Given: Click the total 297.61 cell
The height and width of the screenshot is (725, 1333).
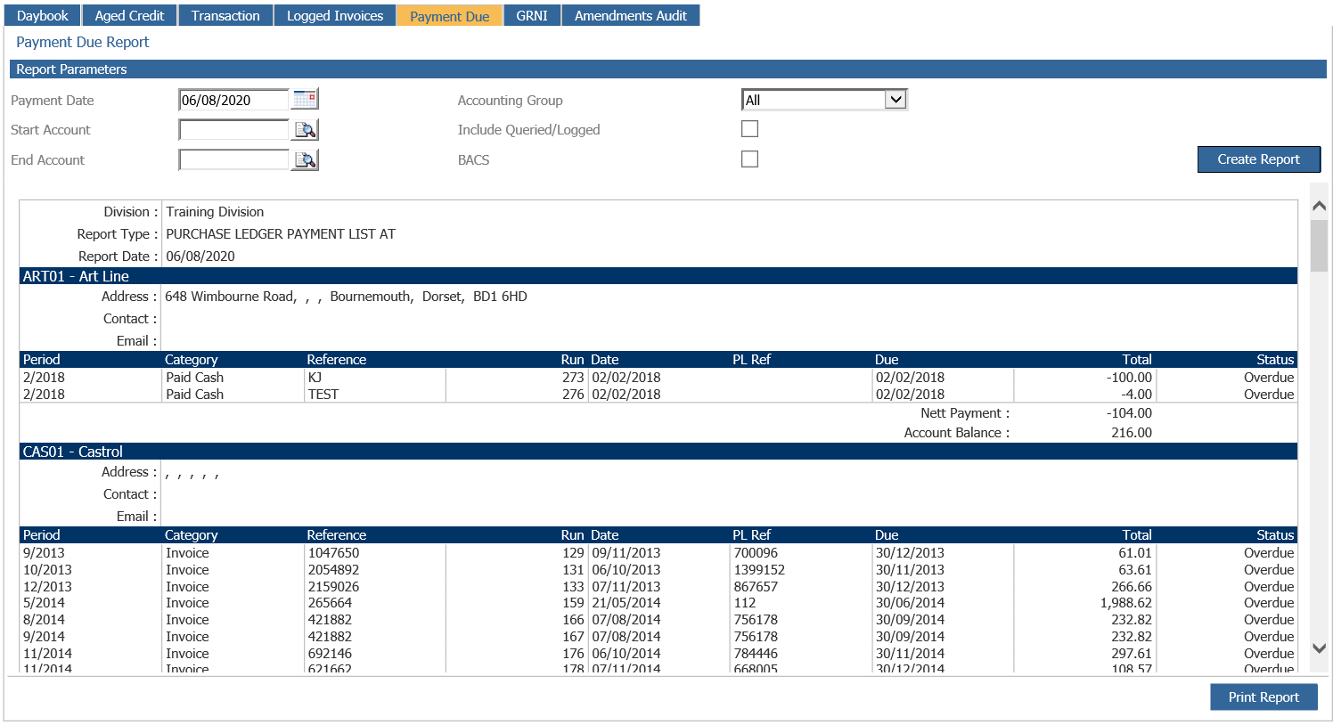Looking at the screenshot, I should tap(1132, 654).
